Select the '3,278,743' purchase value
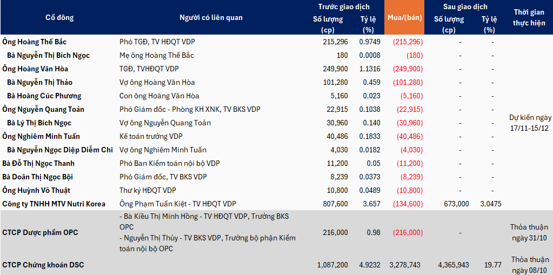553x275 pixels. [405, 265]
